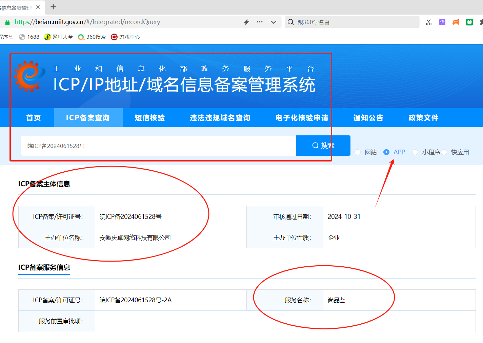The image size is (483, 343).
Task: Click the purple translate extension icon
Action: (x=442, y=22)
